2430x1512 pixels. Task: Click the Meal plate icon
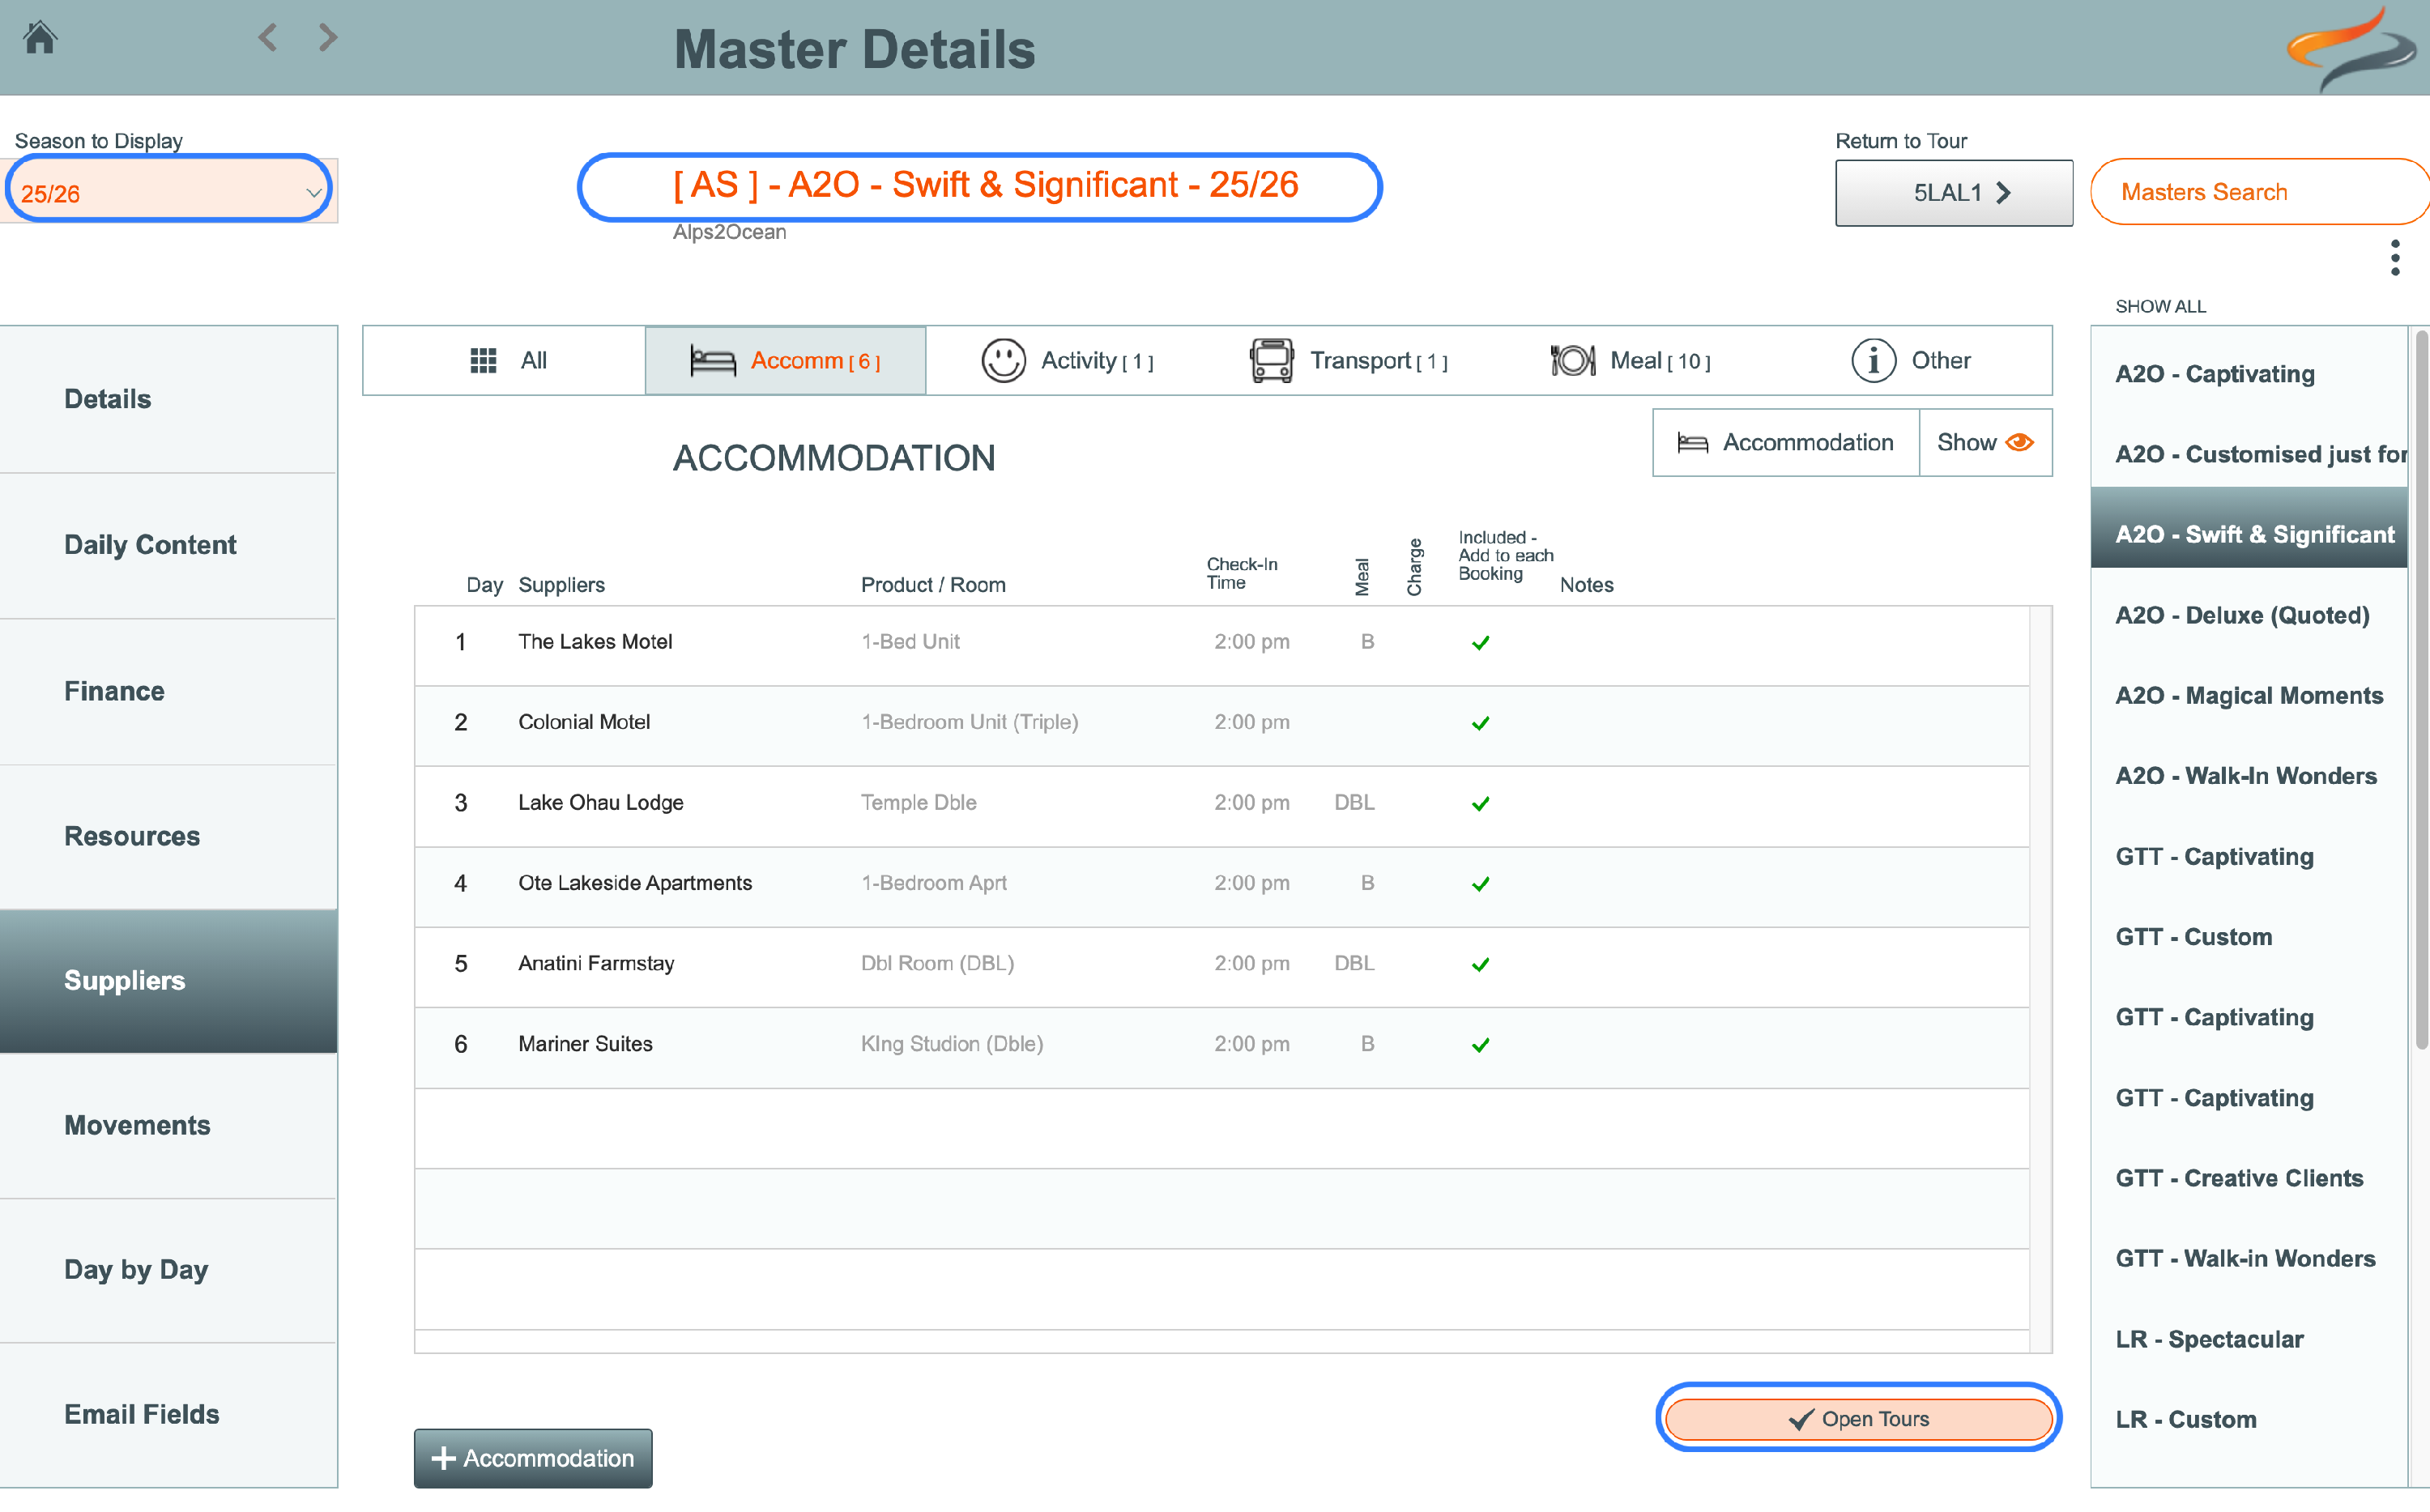click(1572, 360)
